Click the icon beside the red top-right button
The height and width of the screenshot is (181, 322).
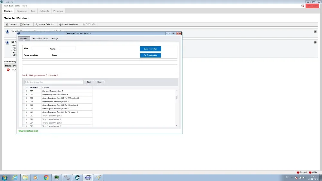303,6
